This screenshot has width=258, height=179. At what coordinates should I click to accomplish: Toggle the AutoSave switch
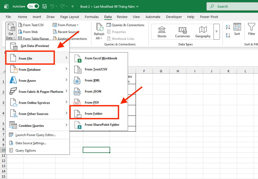click(x=33, y=6)
